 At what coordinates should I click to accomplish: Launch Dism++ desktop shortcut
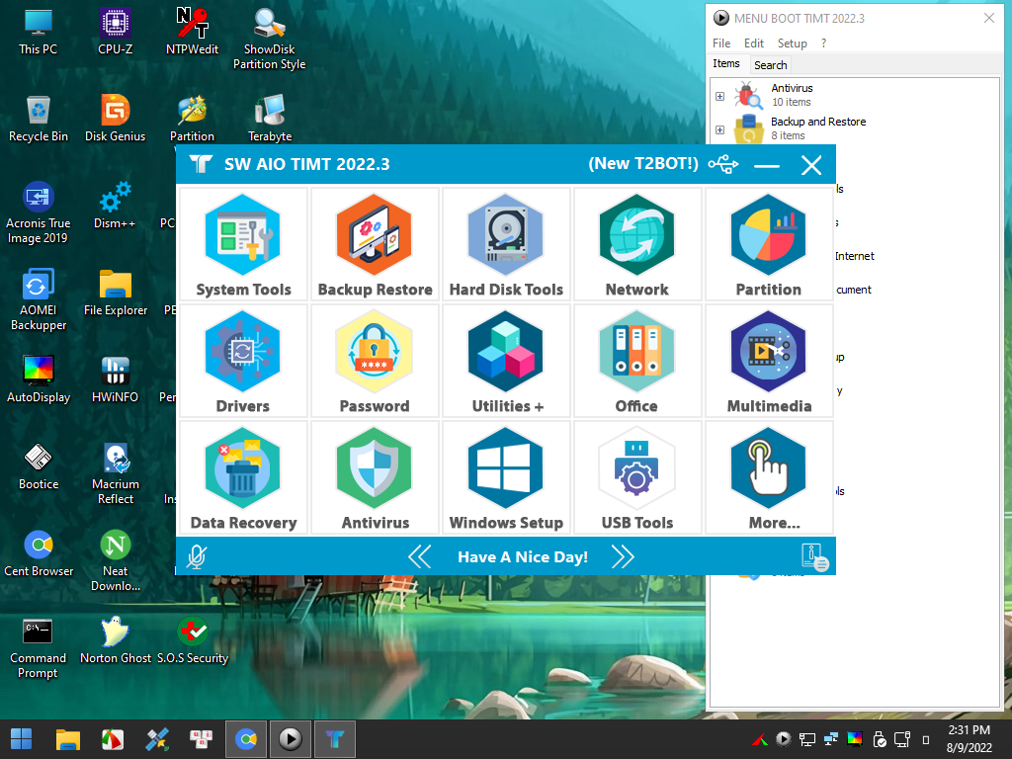[115, 206]
